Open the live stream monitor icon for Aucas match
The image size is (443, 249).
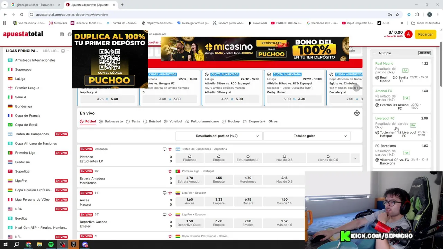pyautogui.click(x=164, y=193)
